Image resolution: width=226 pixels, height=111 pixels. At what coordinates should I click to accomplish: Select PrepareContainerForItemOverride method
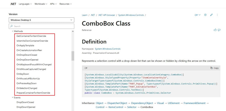pyautogui.click(x=33, y=93)
